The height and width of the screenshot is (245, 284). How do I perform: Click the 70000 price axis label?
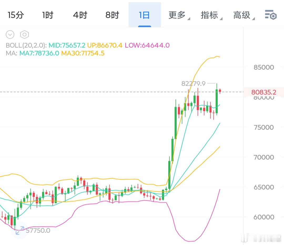pyautogui.click(x=264, y=157)
